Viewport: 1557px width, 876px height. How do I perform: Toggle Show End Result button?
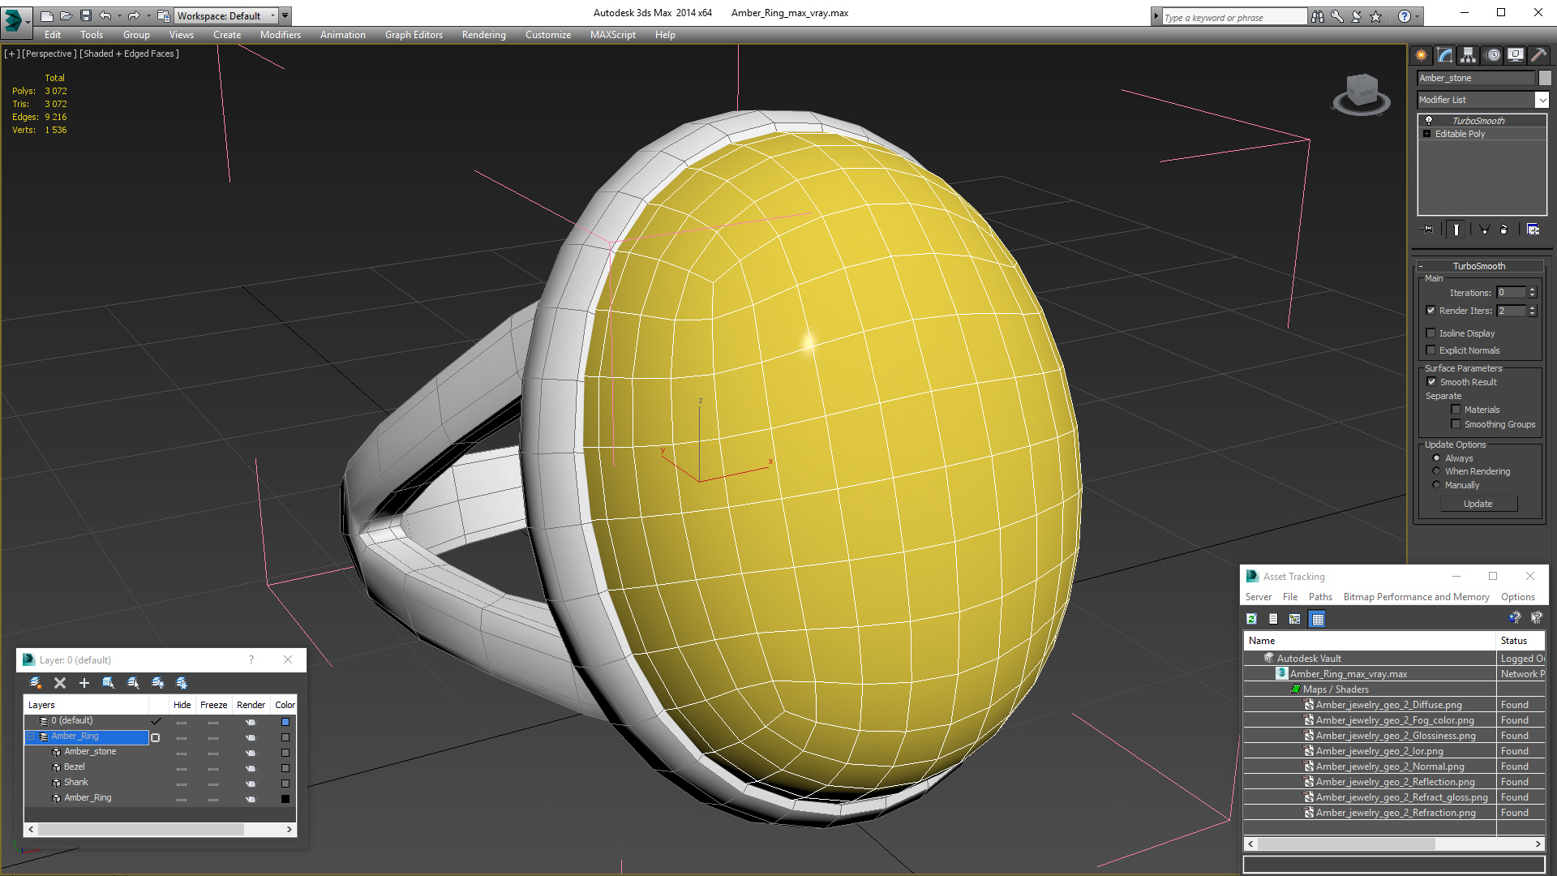pos(1456,230)
